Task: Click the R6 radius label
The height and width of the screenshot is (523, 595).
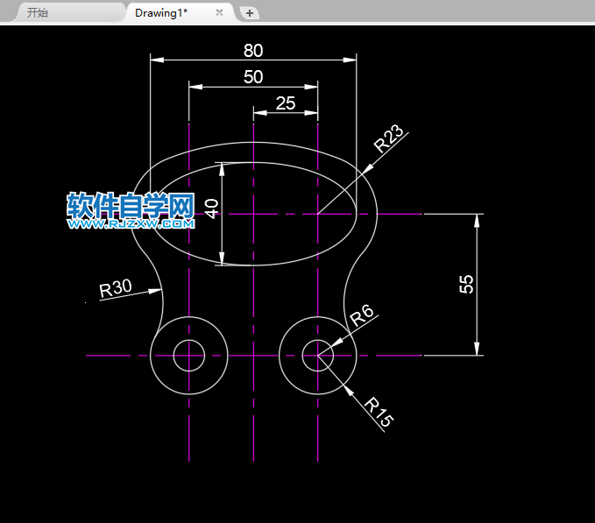Action: 361,315
